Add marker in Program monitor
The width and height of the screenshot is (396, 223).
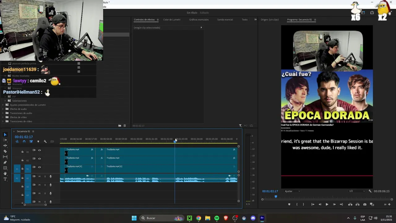pos(289,204)
